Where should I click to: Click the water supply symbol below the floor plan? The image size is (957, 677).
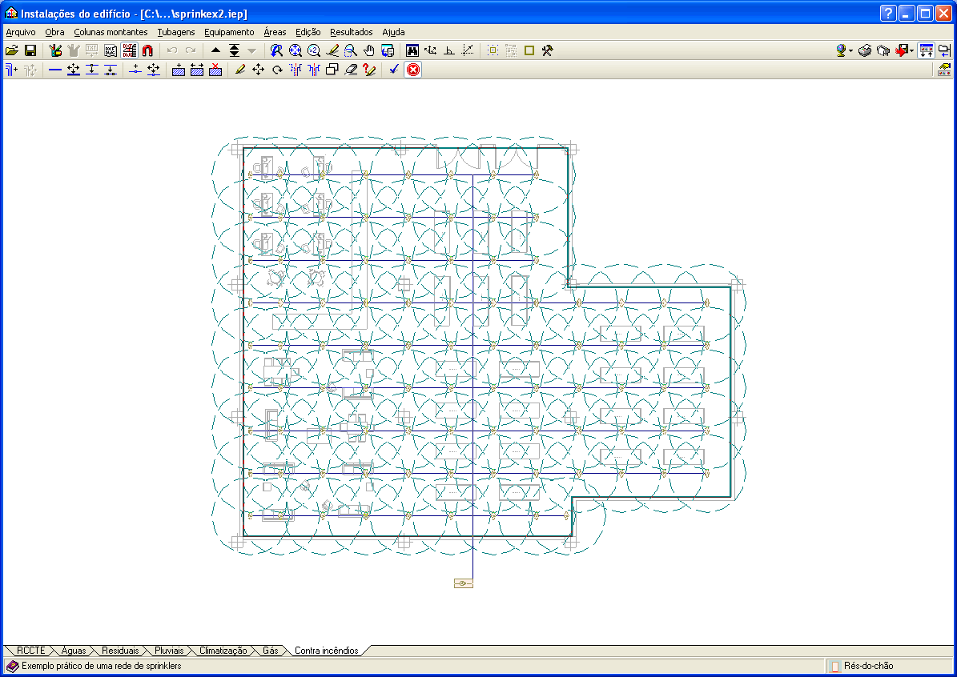pos(463,583)
